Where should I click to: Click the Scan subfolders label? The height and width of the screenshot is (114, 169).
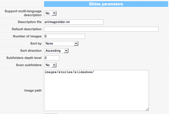pyautogui.click(x=29, y=65)
